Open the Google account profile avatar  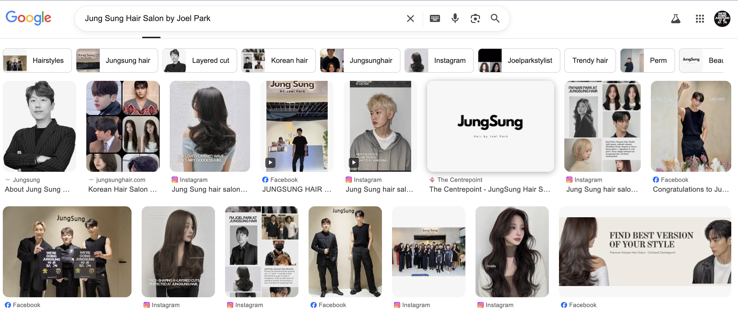point(722,19)
